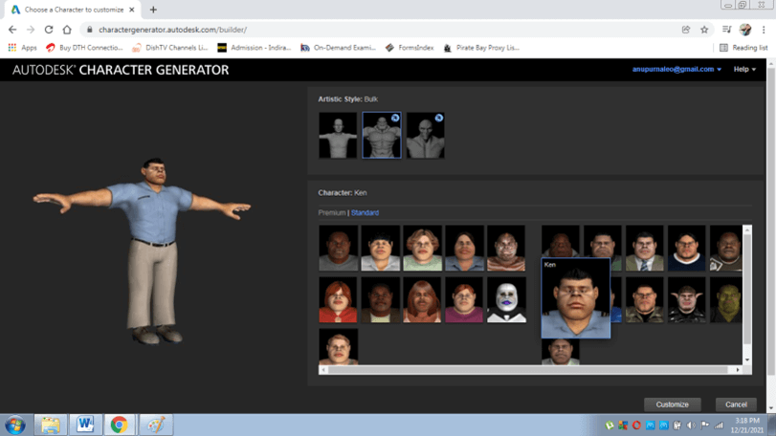776x436 pixels.
Task: Click the premium badge on the third style thumbnail
Action: pos(438,118)
